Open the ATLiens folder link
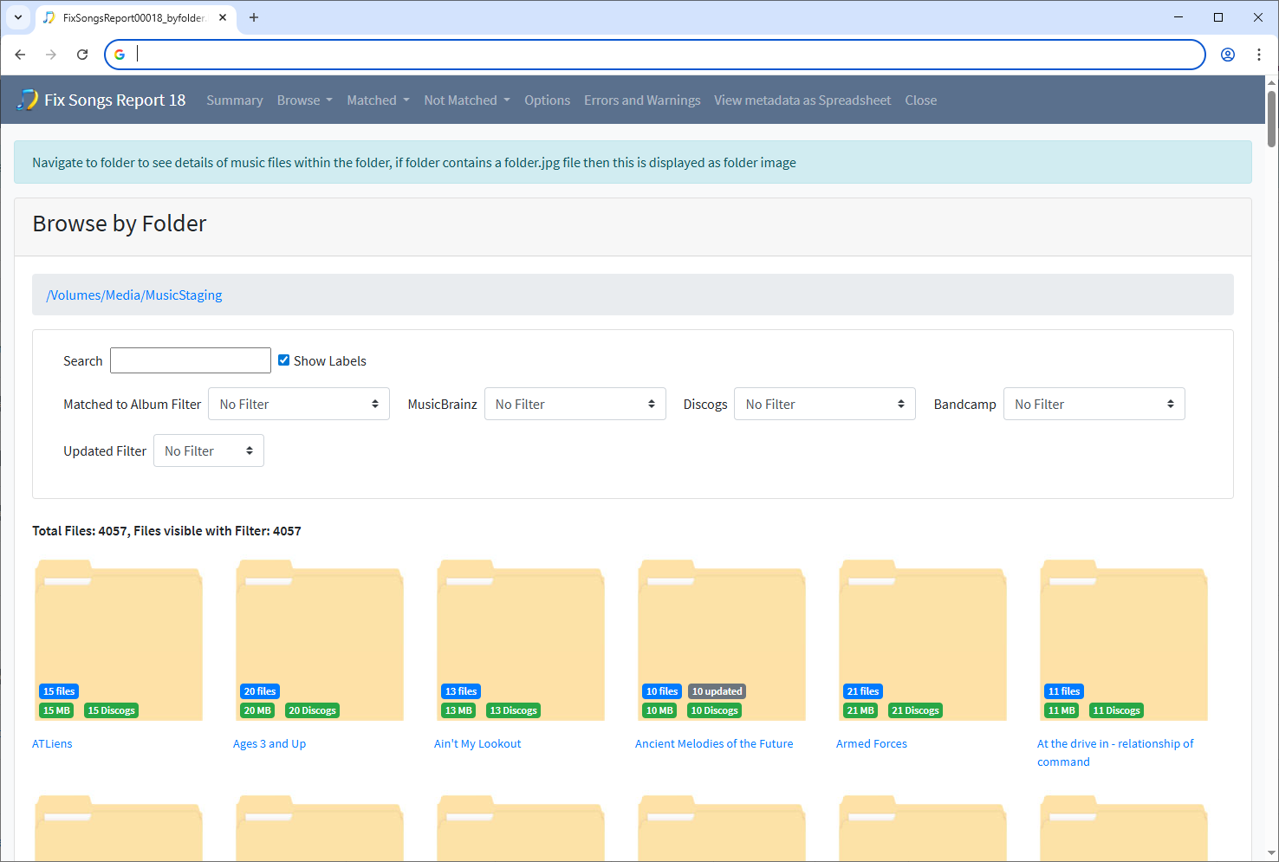Screen dimensions: 1279x862 point(52,743)
